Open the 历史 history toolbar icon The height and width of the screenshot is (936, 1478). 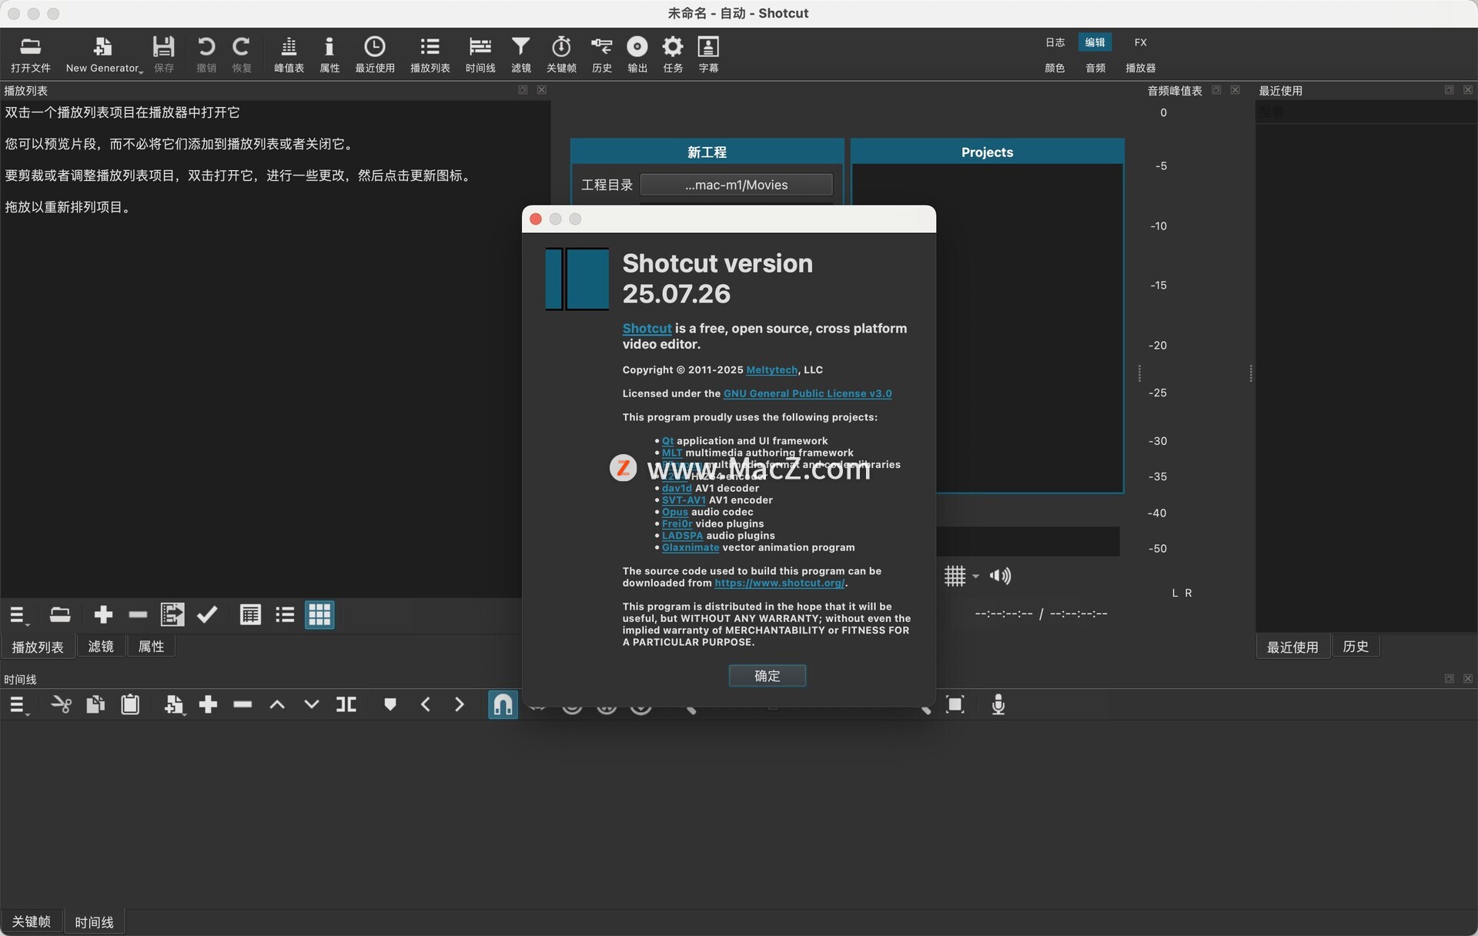(x=602, y=54)
